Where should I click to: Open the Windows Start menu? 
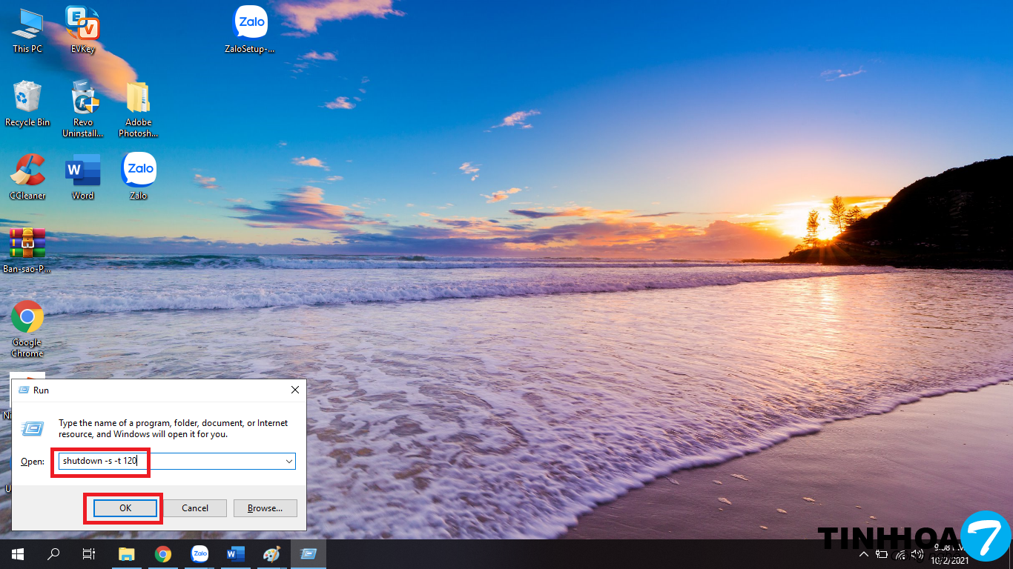coord(17,554)
